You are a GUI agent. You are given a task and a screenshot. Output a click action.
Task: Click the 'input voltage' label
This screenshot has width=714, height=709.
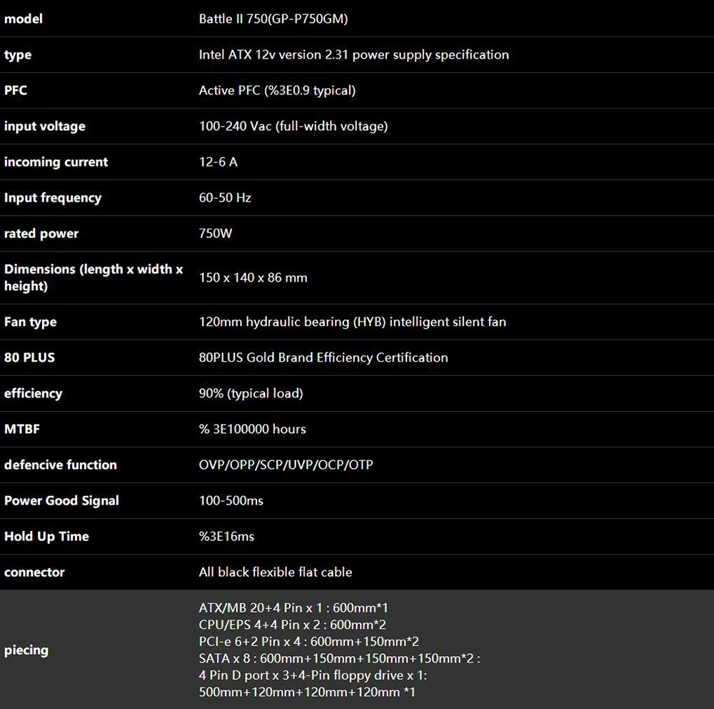click(44, 127)
